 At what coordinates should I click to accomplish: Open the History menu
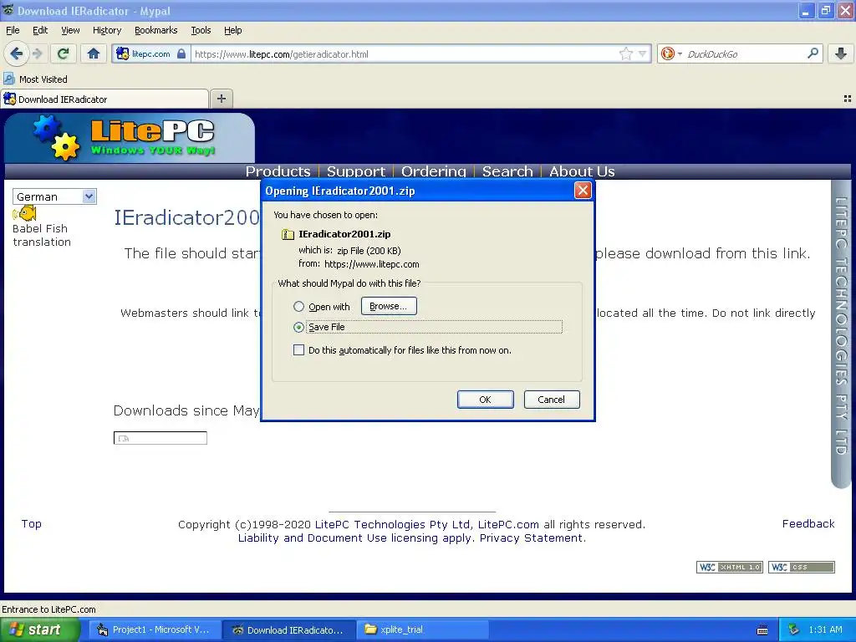(x=106, y=30)
